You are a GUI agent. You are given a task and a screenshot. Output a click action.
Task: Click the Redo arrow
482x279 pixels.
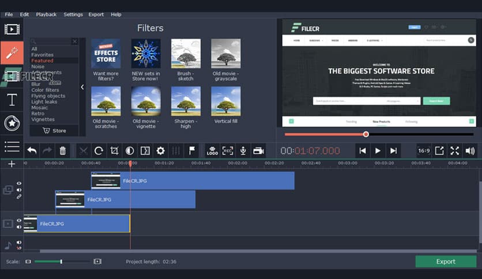[47, 150]
